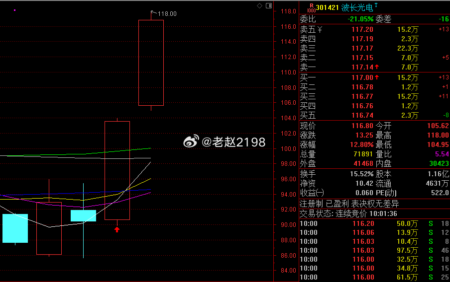Click the T marker after 波长光电
The height and width of the screenshot is (282, 450).
(x=376, y=5)
